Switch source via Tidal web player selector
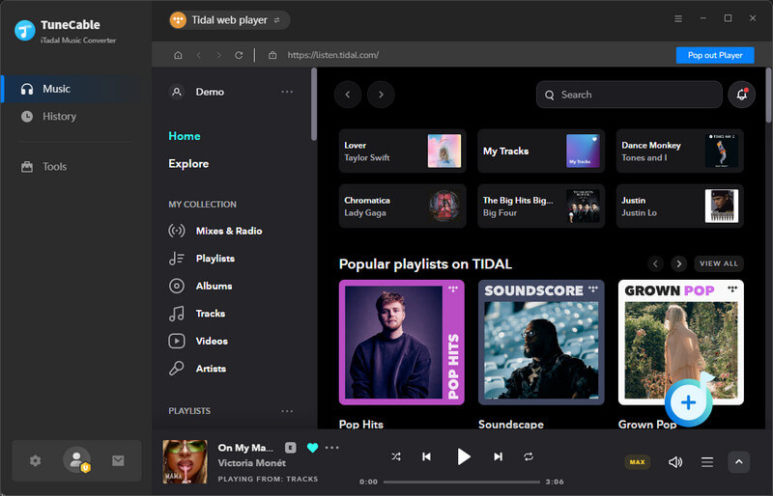 point(229,20)
